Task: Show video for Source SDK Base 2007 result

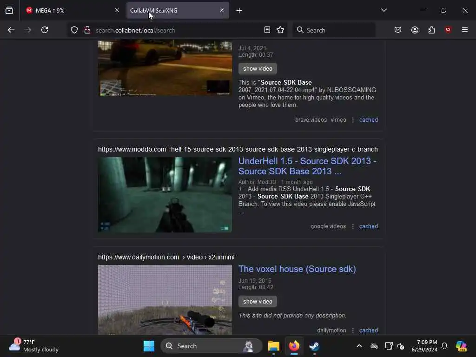Action: pyautogui.click(x=258, y=69)
